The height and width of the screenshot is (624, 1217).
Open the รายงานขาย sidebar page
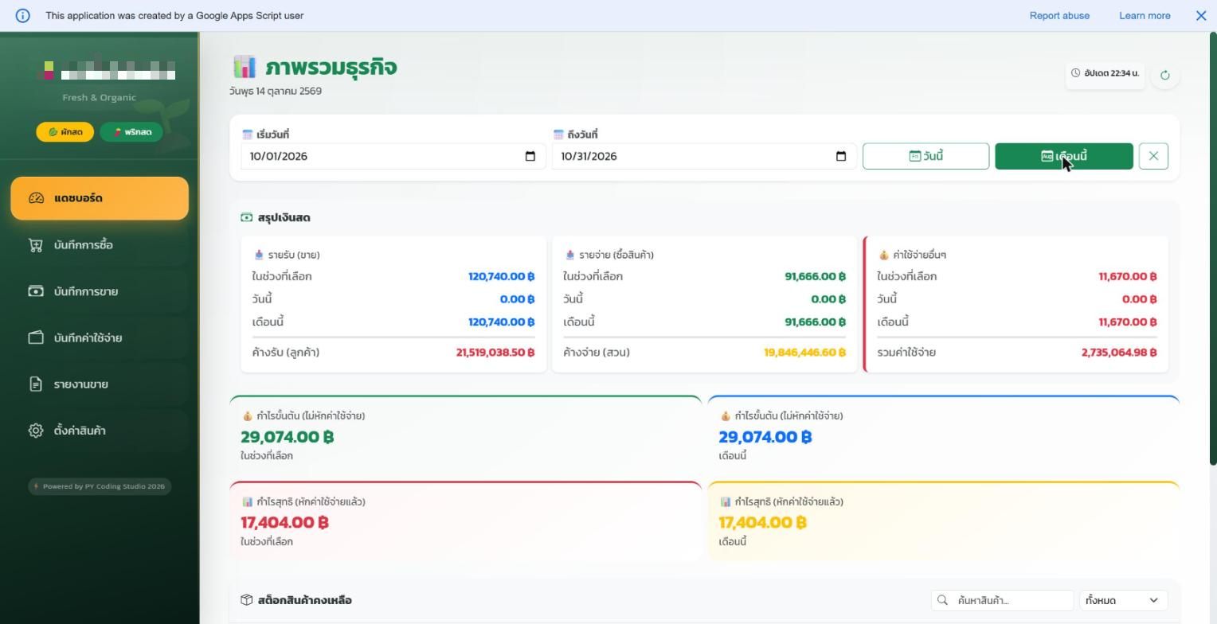(100, 384)
